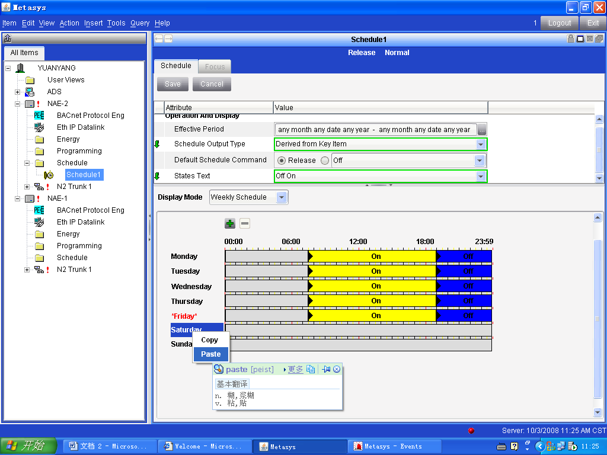Click the gray minus remove-event icon

click(245, 223)
